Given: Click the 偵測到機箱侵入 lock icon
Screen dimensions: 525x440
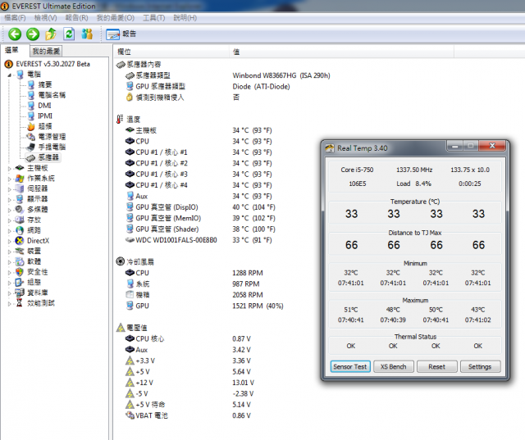Looking at the screenshot, I should click(x=130, y=97).
